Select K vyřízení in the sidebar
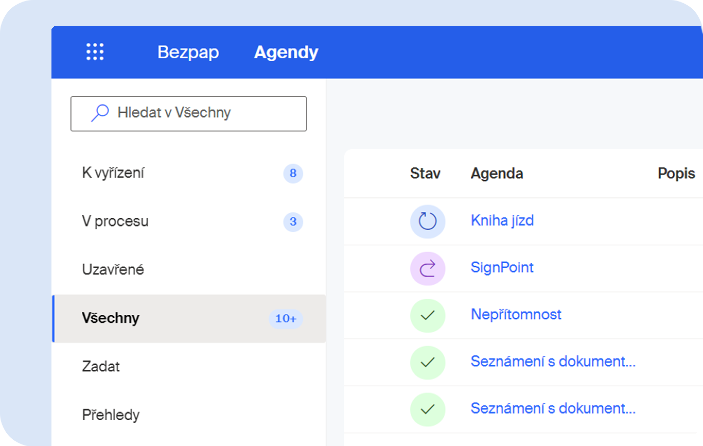Image resolution: width=703 pixels, height=446 pixels. click(x=189, y=173)
